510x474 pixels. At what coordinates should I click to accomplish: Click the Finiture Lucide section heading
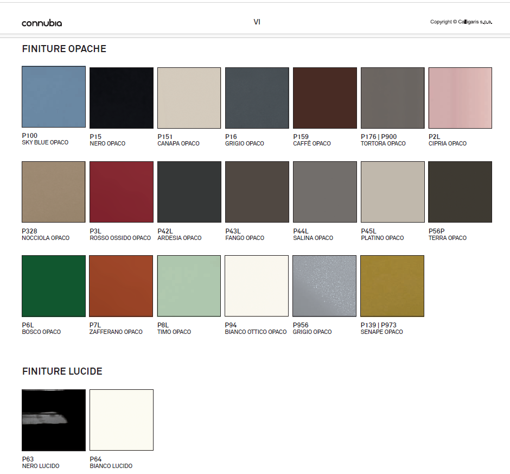pos(62,371)
